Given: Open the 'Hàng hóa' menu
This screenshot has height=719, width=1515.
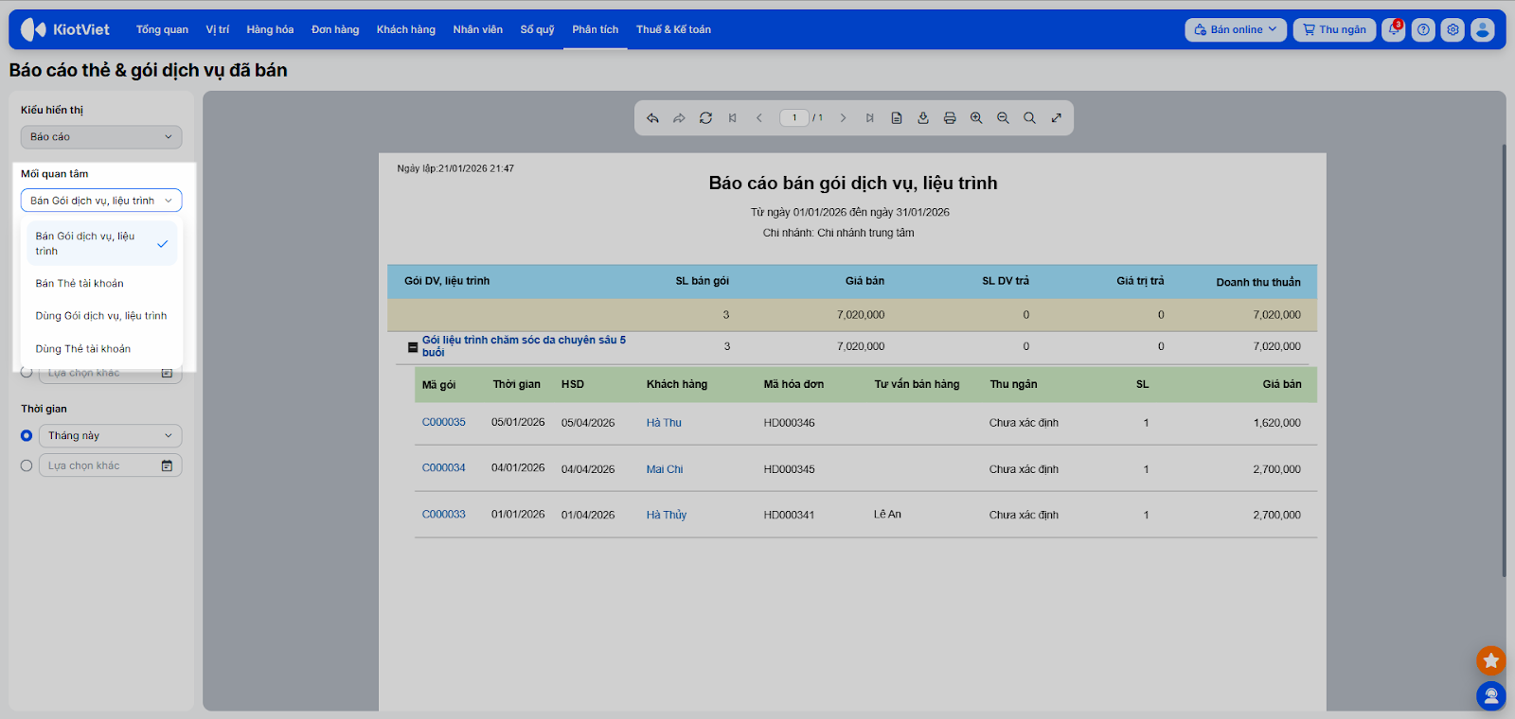Looking at the screenshot, I should pos(270,30).
